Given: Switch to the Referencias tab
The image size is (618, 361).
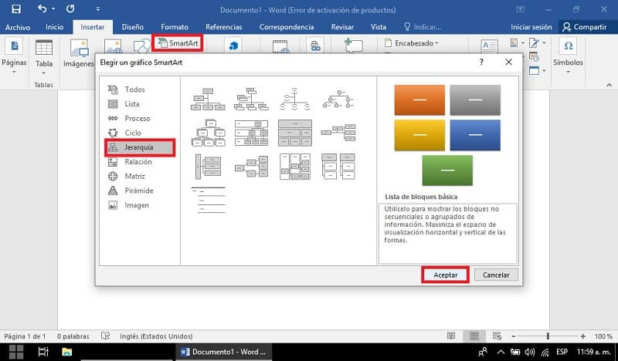Looking at the screenshot, I should (x=224, y=27).
